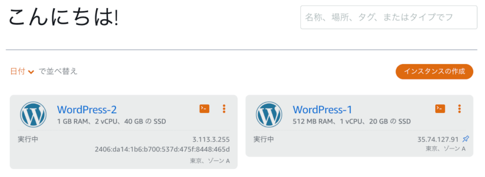Select the IP address 35.74.127.91
Image resolution: width=485 pixels, height=177 pixels.
pos(439,139)
